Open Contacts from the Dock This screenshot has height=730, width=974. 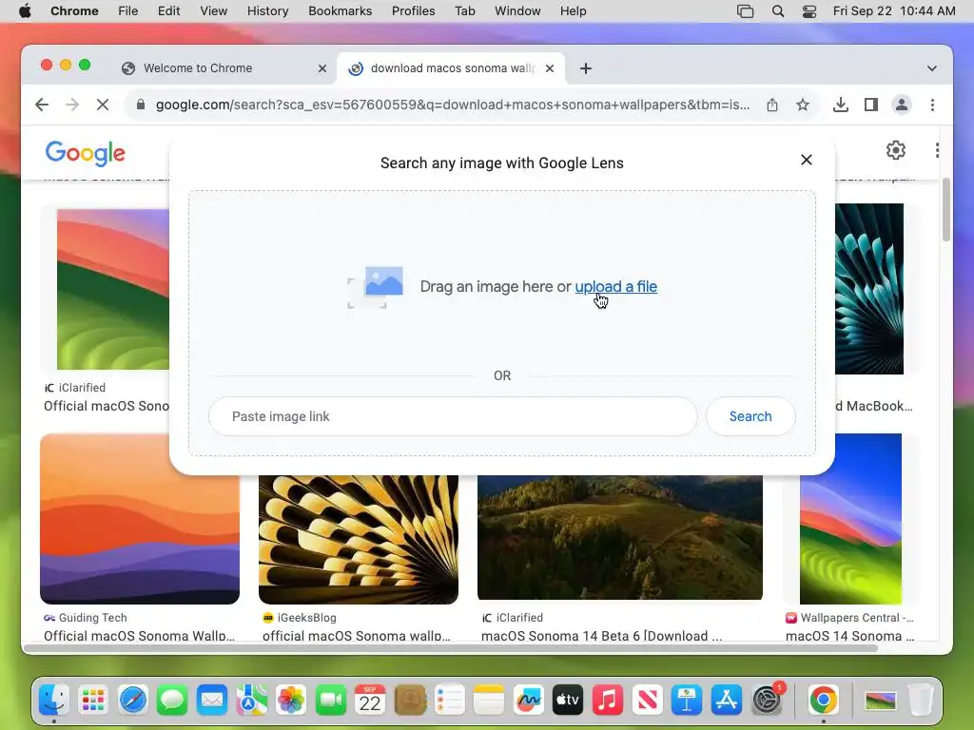pos(410,701)
